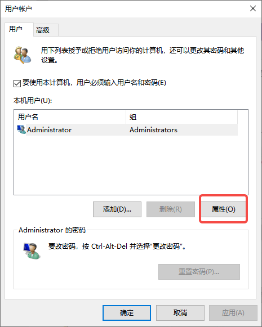This screenshot has height=327, width=262.
Task: Confirm with the 确定 button
Action: coord(127,313)
